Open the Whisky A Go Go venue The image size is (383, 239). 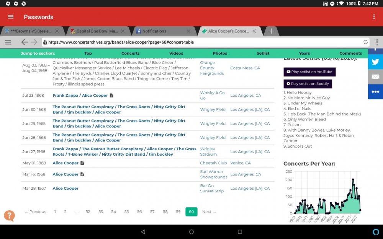212,95
